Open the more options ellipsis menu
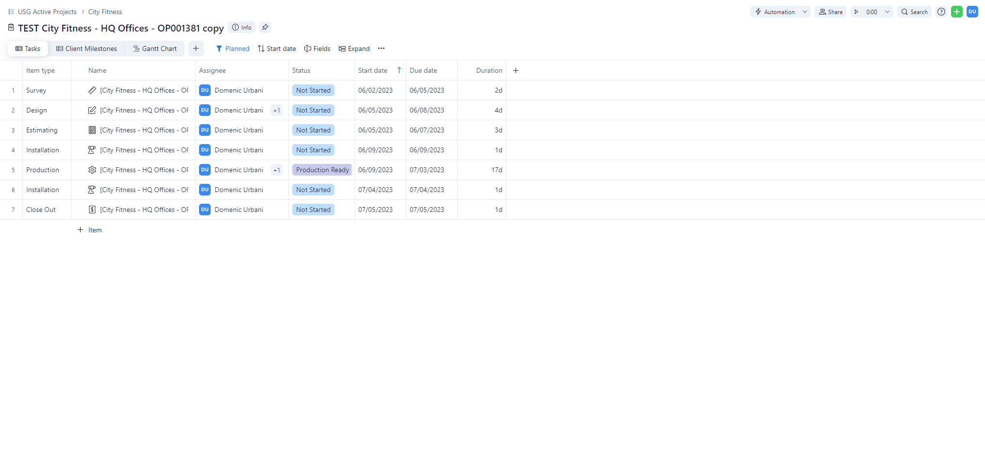This screenshot has height=453, width=985. [x=381, y=49]
